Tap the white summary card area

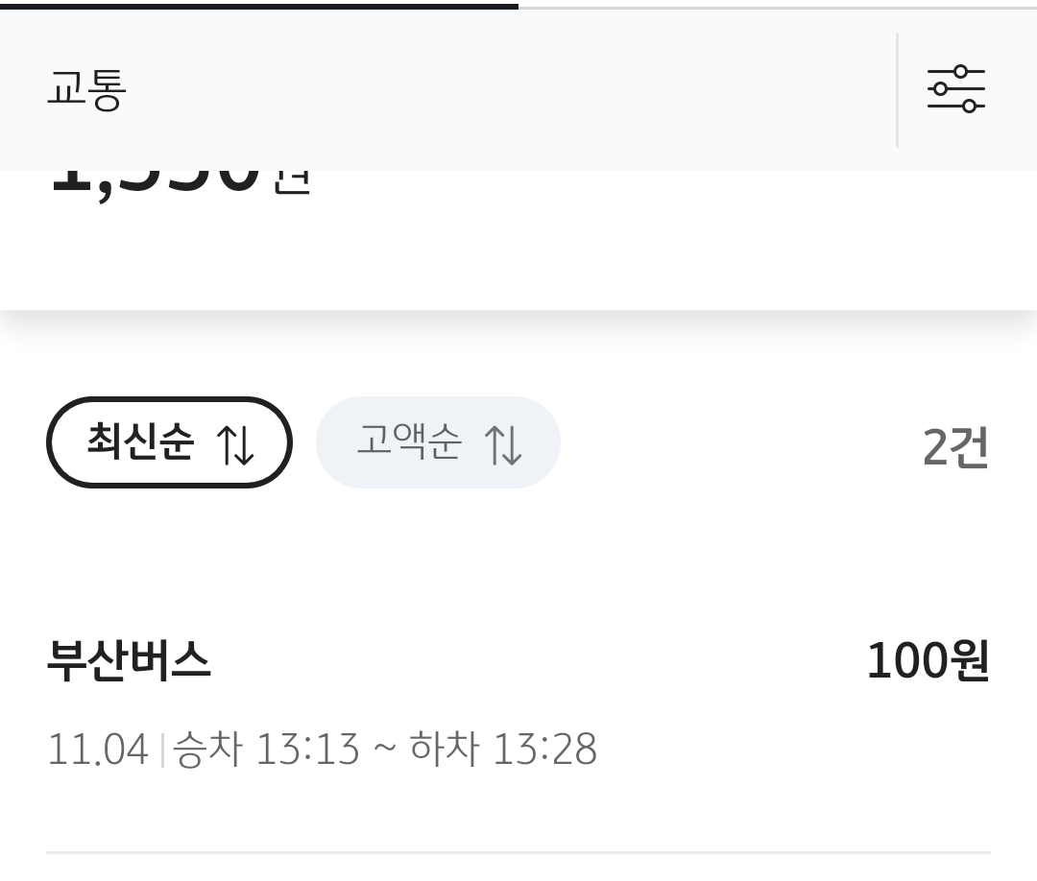pos(576,250)
